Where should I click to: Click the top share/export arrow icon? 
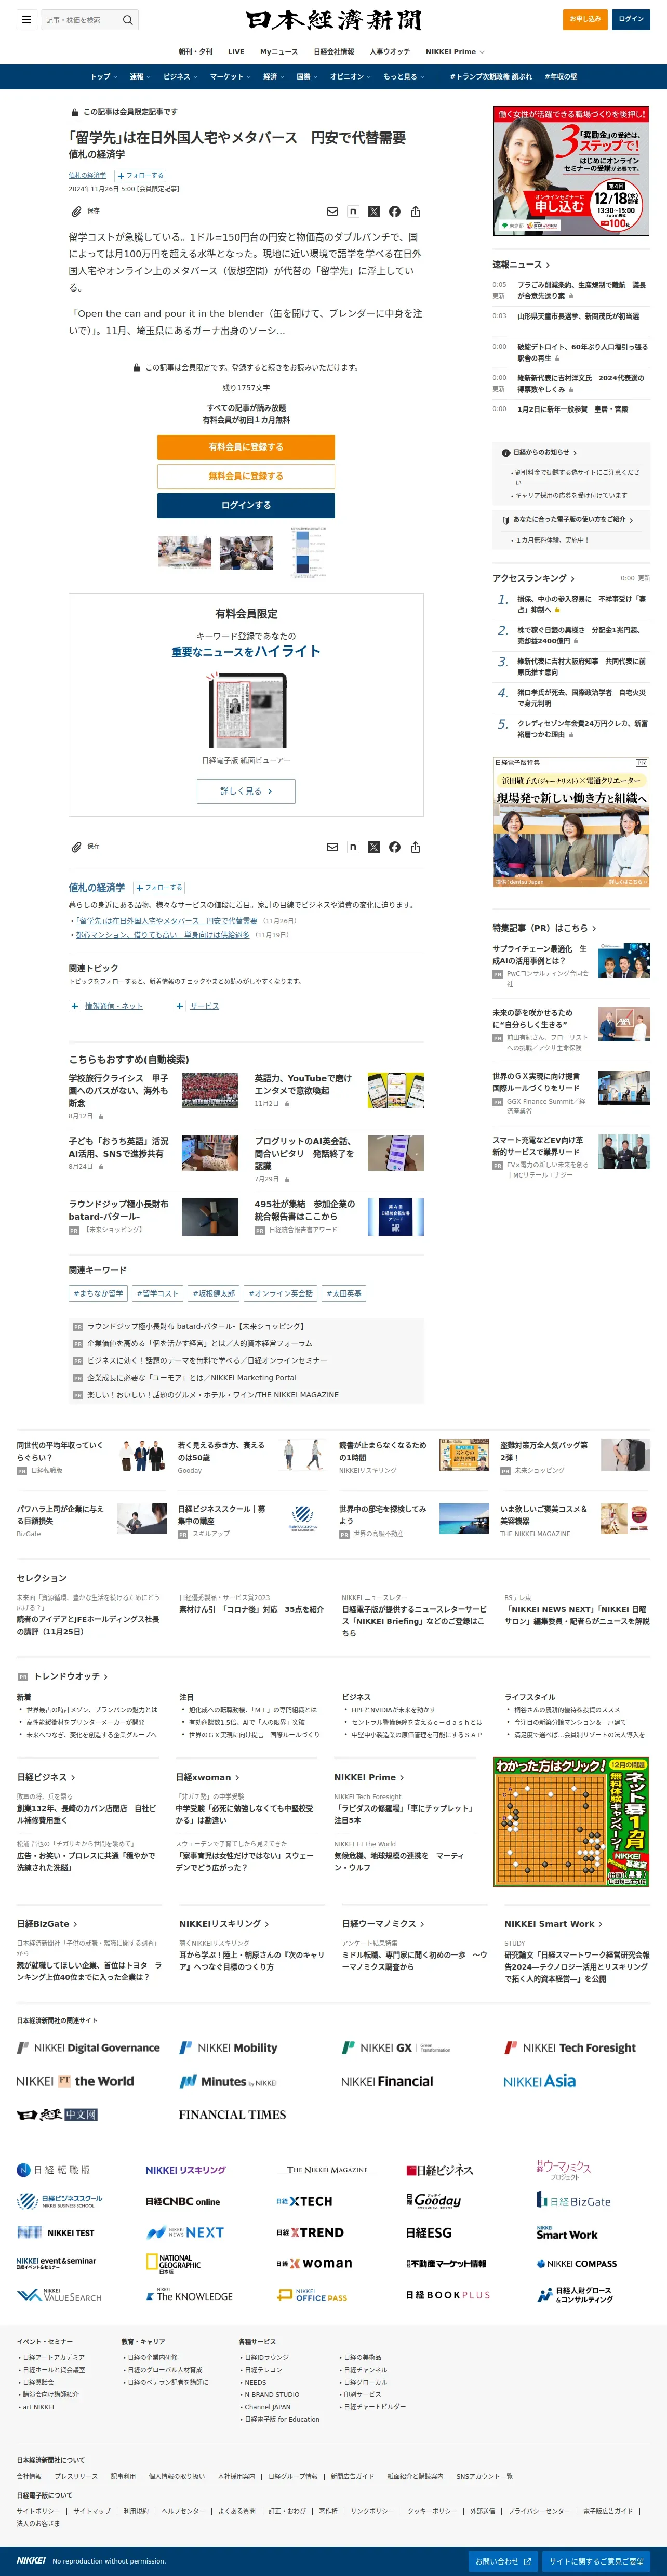[x=415, y=212]
